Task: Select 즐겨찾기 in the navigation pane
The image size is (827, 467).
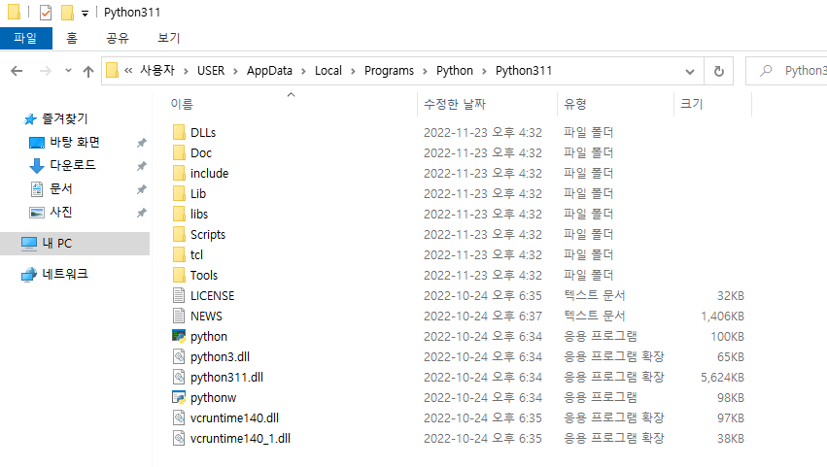Action: tap(64, 118)
